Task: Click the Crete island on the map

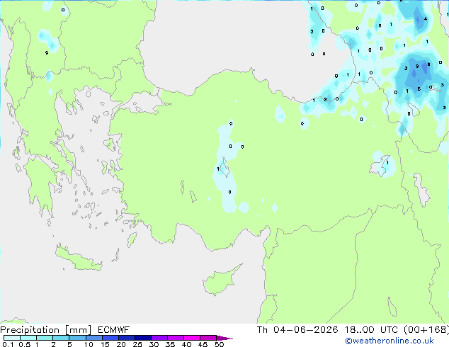Action: pos(78,258)
